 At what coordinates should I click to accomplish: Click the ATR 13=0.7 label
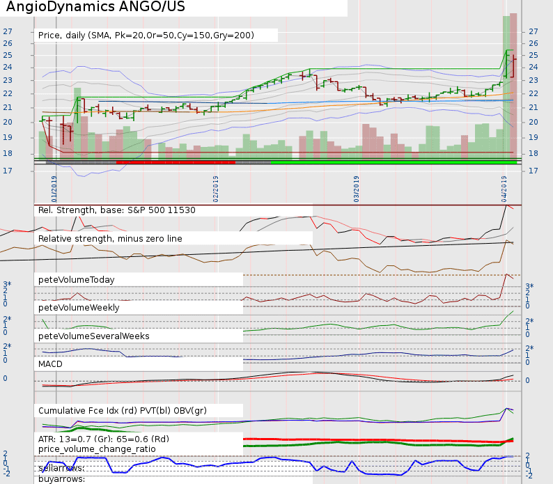pyautogui.click(x=104, y=439)
